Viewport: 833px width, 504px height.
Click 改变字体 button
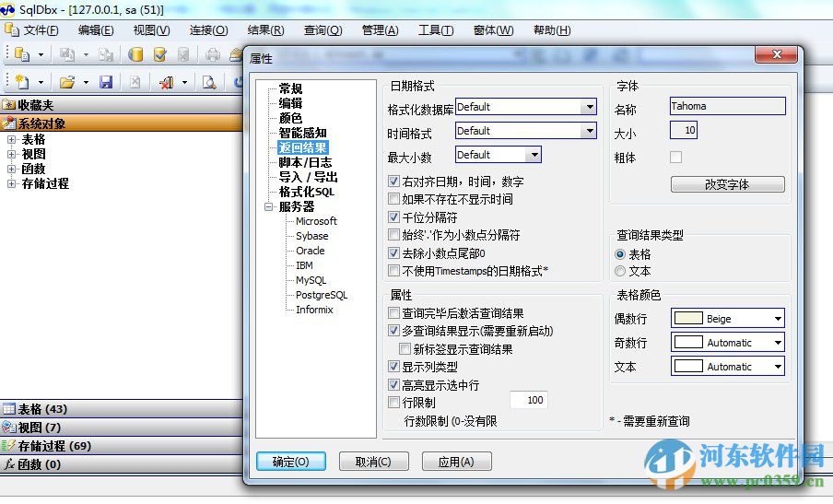click(727, 184)
